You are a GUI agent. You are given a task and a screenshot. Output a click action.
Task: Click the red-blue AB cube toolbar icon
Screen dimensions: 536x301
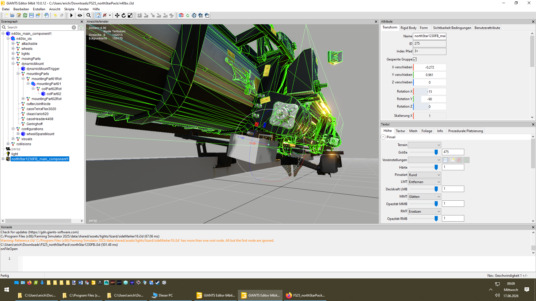coord(181,16)
